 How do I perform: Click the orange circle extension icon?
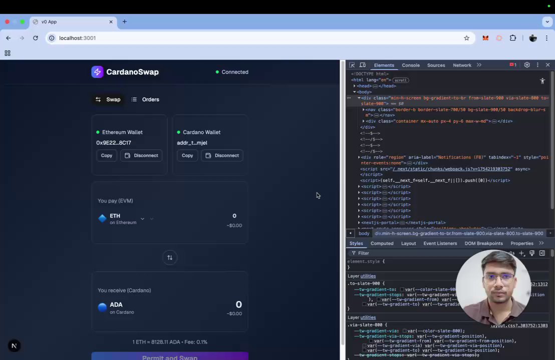point(499,38)
